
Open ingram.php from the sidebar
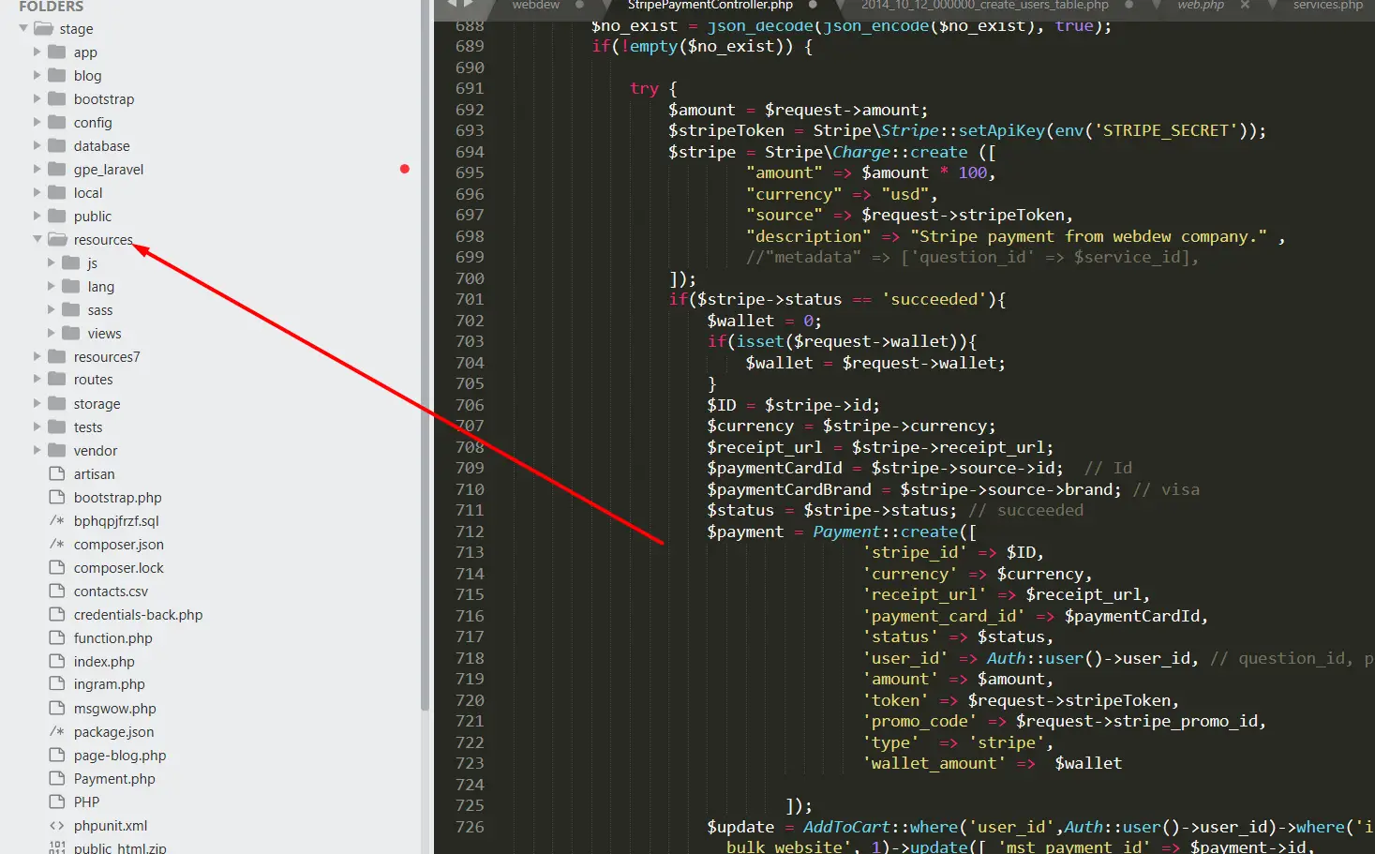click(x=109, y=684)
